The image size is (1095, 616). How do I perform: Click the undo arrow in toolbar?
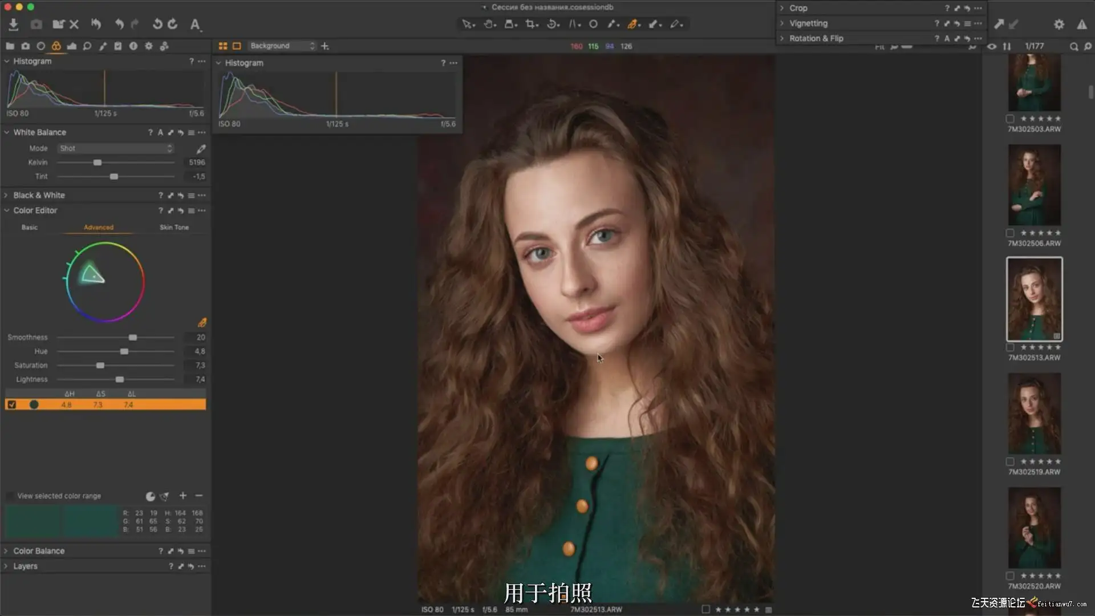pyautogui.click(x=119, y=24)
